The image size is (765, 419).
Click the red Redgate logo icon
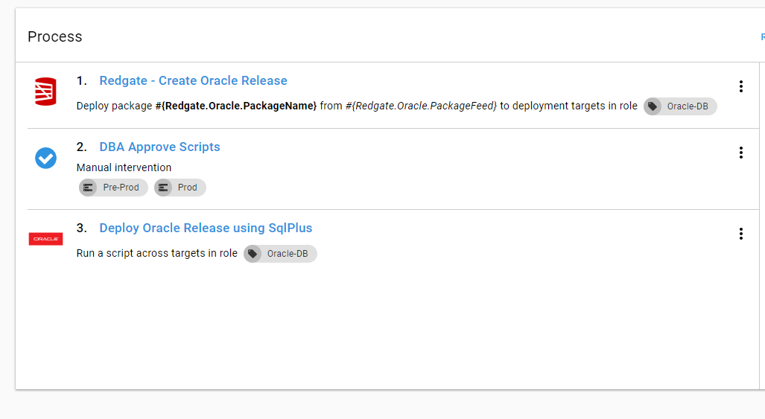tap(45, 92)
